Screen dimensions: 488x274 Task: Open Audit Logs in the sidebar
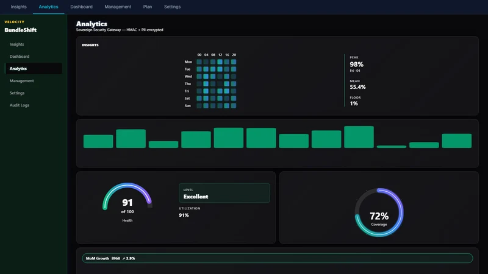click(34, 105)
